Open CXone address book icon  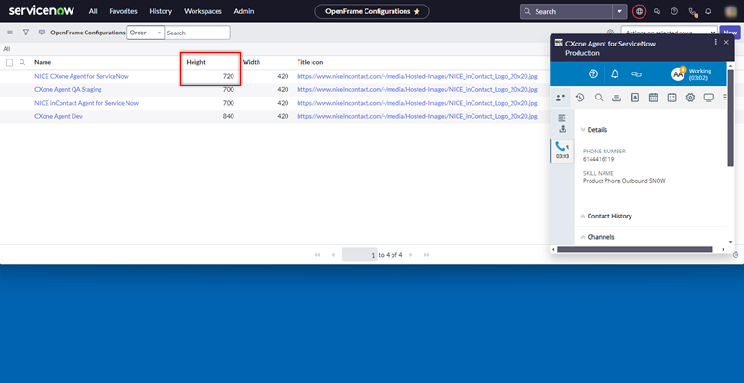(635, 98)
